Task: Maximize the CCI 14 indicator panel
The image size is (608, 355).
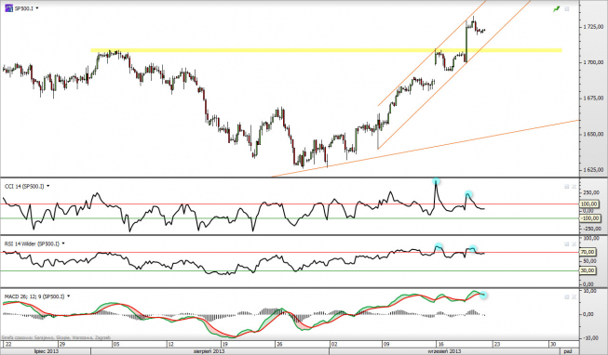Action: click(x=566, y=187)
